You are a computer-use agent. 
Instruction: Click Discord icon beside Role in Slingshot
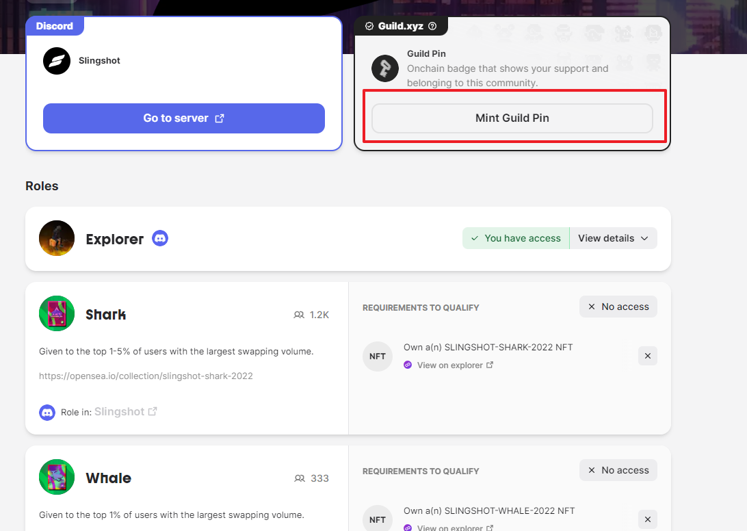point(47,413)
